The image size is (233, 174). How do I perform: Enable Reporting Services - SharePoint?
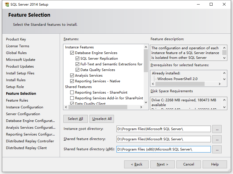(72, 92)
